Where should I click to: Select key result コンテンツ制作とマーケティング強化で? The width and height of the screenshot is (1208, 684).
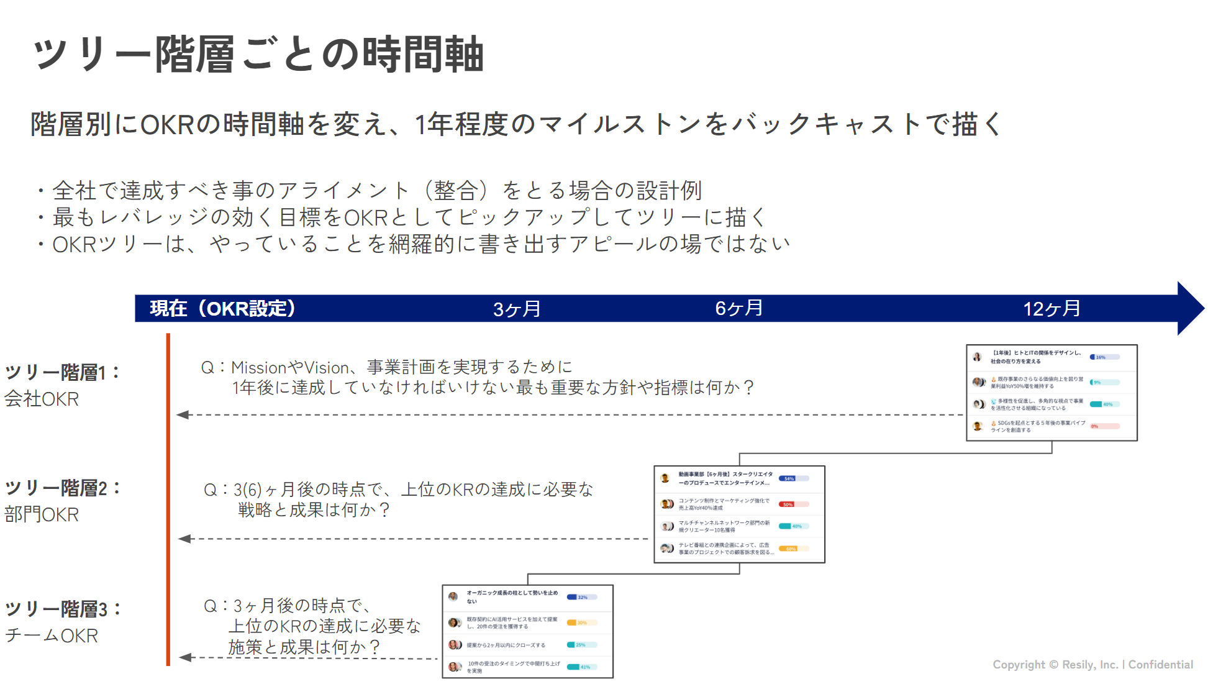pyautogui.click(x=724, y=504)
